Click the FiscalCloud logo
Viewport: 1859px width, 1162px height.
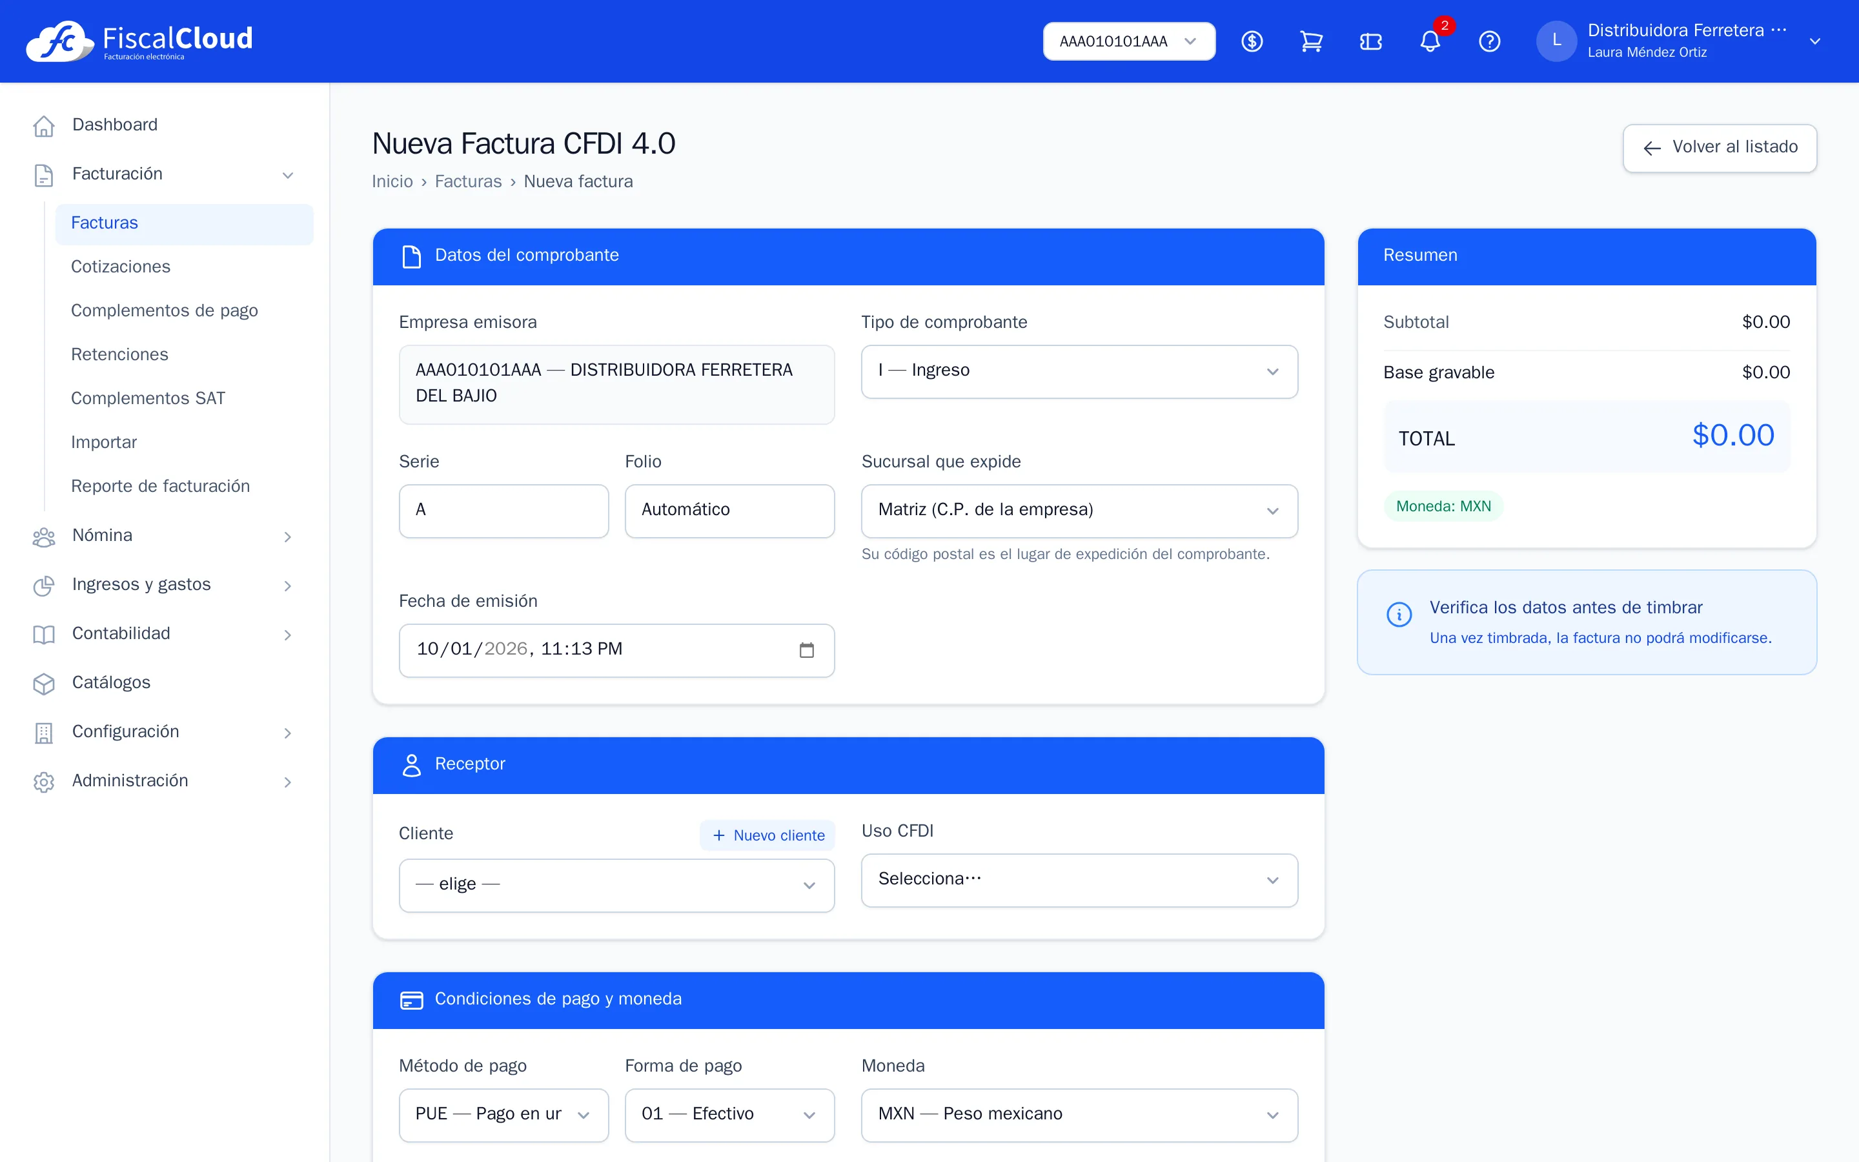pyautogui.click(x=139, y=41)
